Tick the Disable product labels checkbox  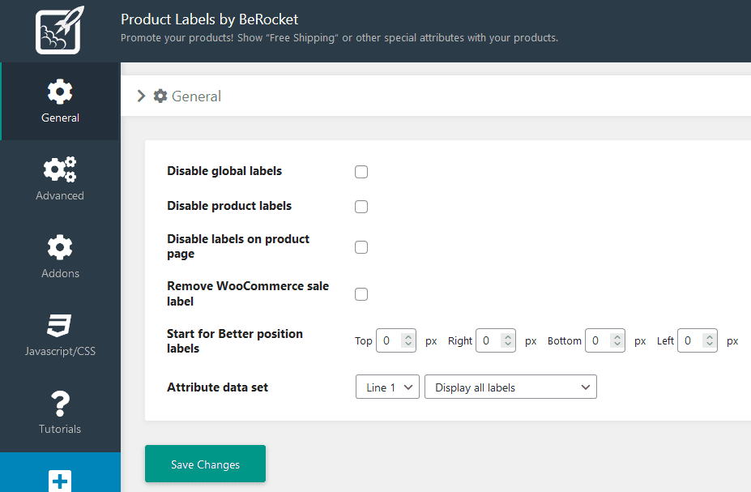point(361,207)
